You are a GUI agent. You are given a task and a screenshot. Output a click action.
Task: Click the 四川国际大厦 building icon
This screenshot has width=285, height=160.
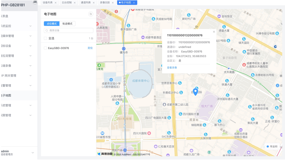coord(180,114)
